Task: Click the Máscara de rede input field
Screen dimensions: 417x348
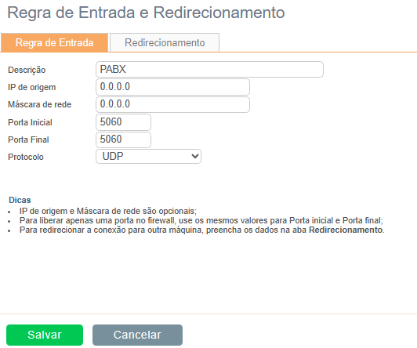Action: click(173, 104)
